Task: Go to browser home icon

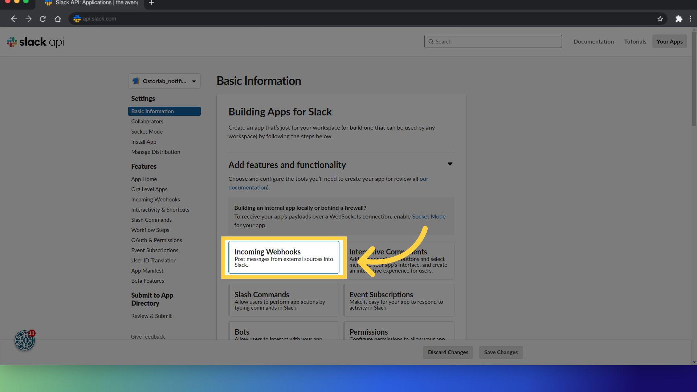Action: (x=58, y=19)
